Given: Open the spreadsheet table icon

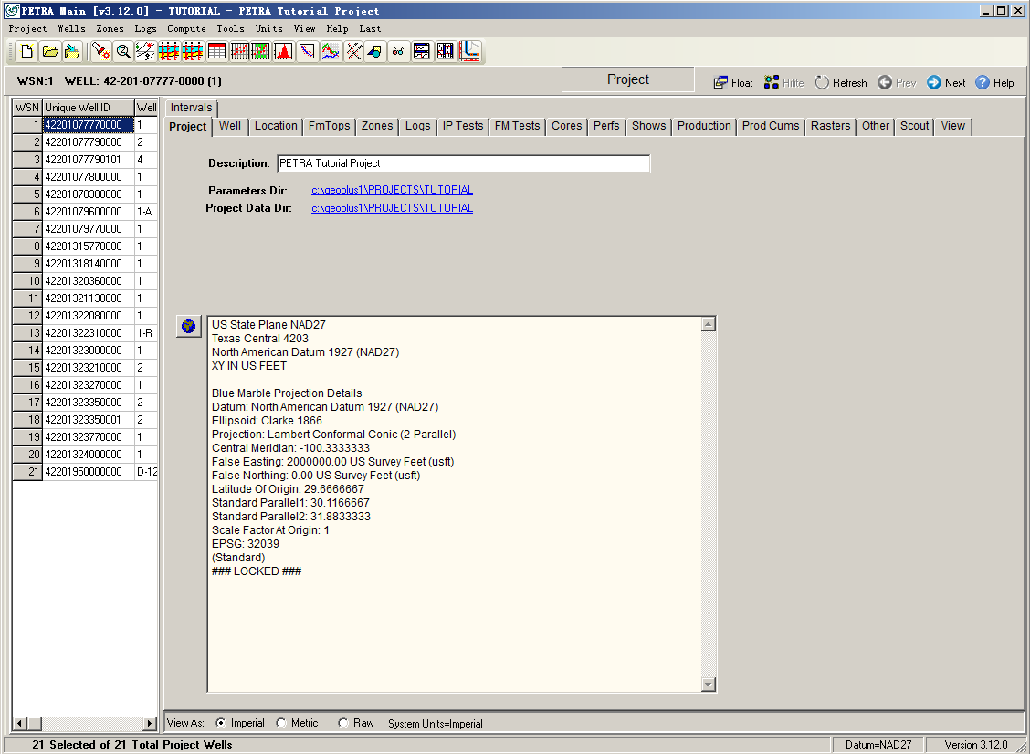Looking at the screenshot, I should 216,51.
